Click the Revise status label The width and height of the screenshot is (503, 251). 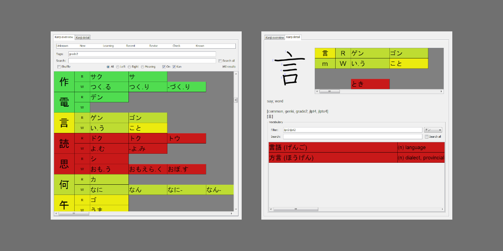coord(153,45)
